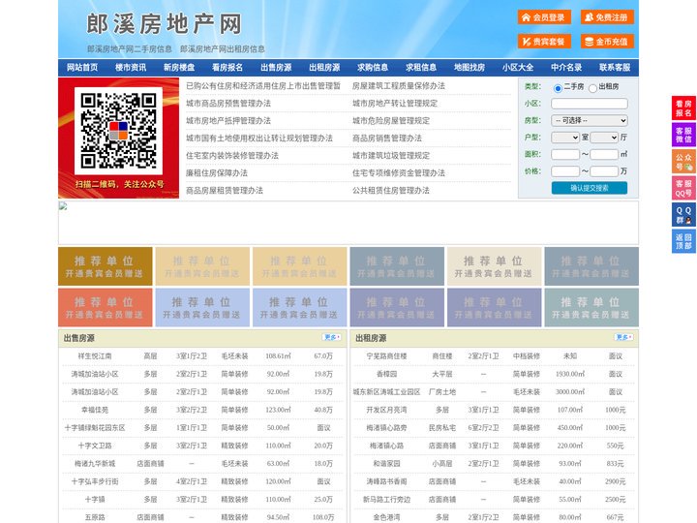Open the 新房楼盘 menu item
The image size is (697, 523).
179,68
